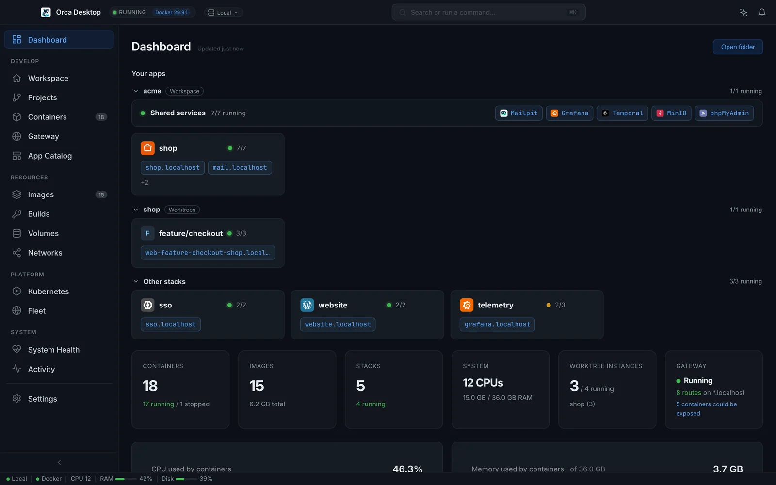Collapse the Other stacks group
776x485 pixels.
point(136,281)
